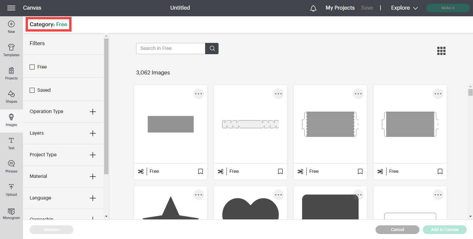
Task: Expand the Material filter section
Action: 93,177
